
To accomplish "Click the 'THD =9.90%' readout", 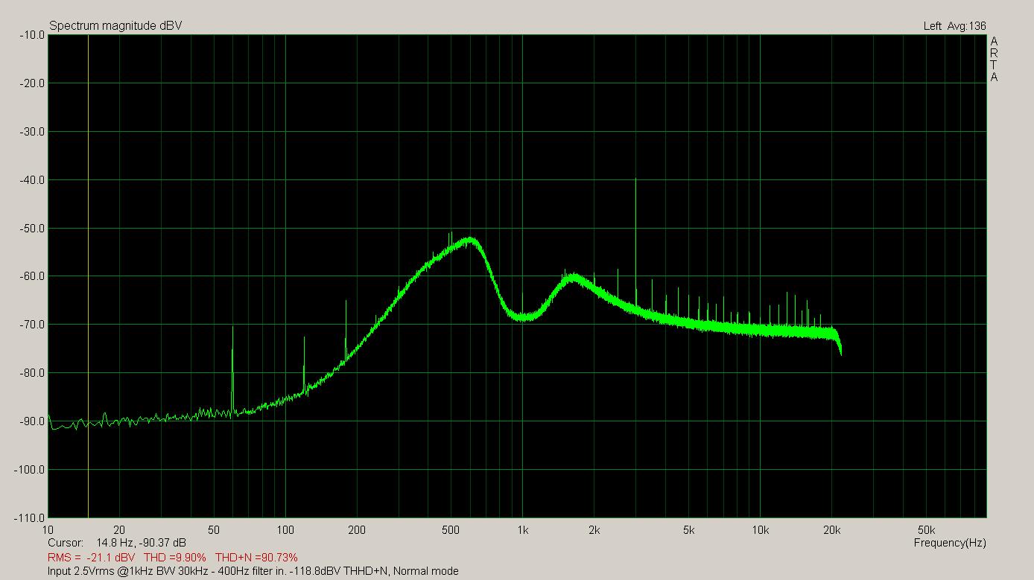I will (174, 557).
